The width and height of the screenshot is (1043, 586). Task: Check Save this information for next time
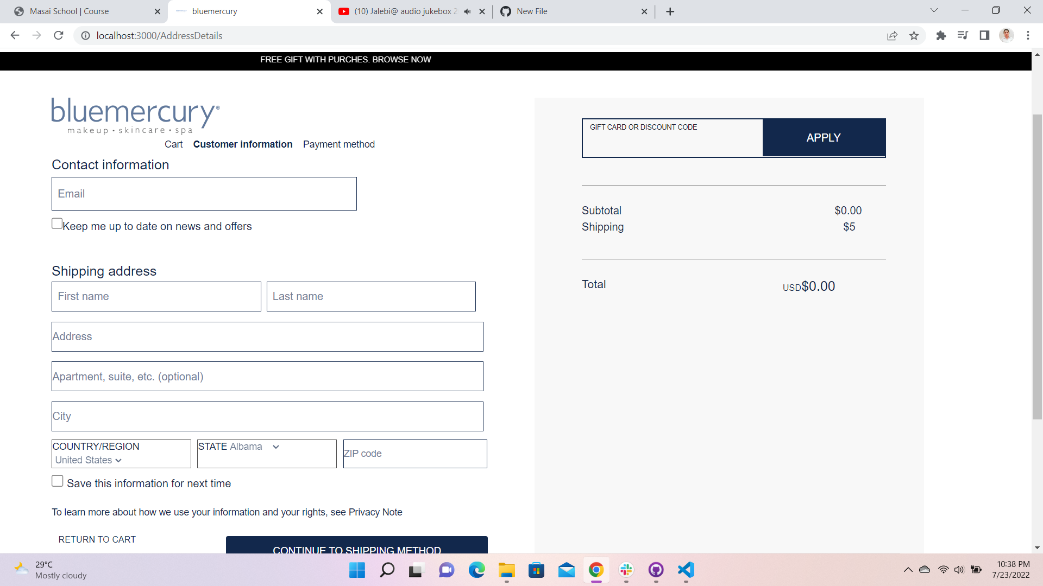point(58,481)
